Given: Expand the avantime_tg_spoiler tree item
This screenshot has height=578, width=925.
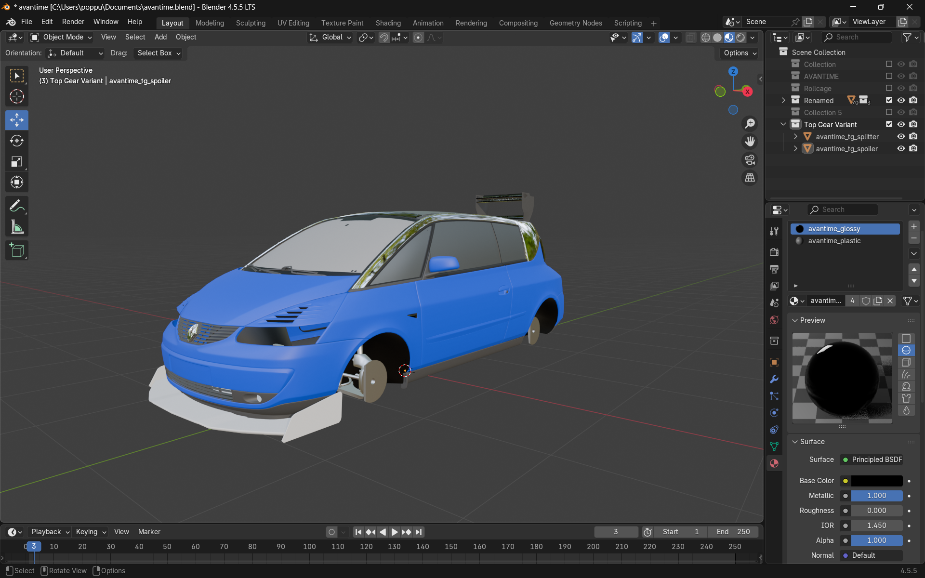Looking at the screenshot, I should point(795,149).
